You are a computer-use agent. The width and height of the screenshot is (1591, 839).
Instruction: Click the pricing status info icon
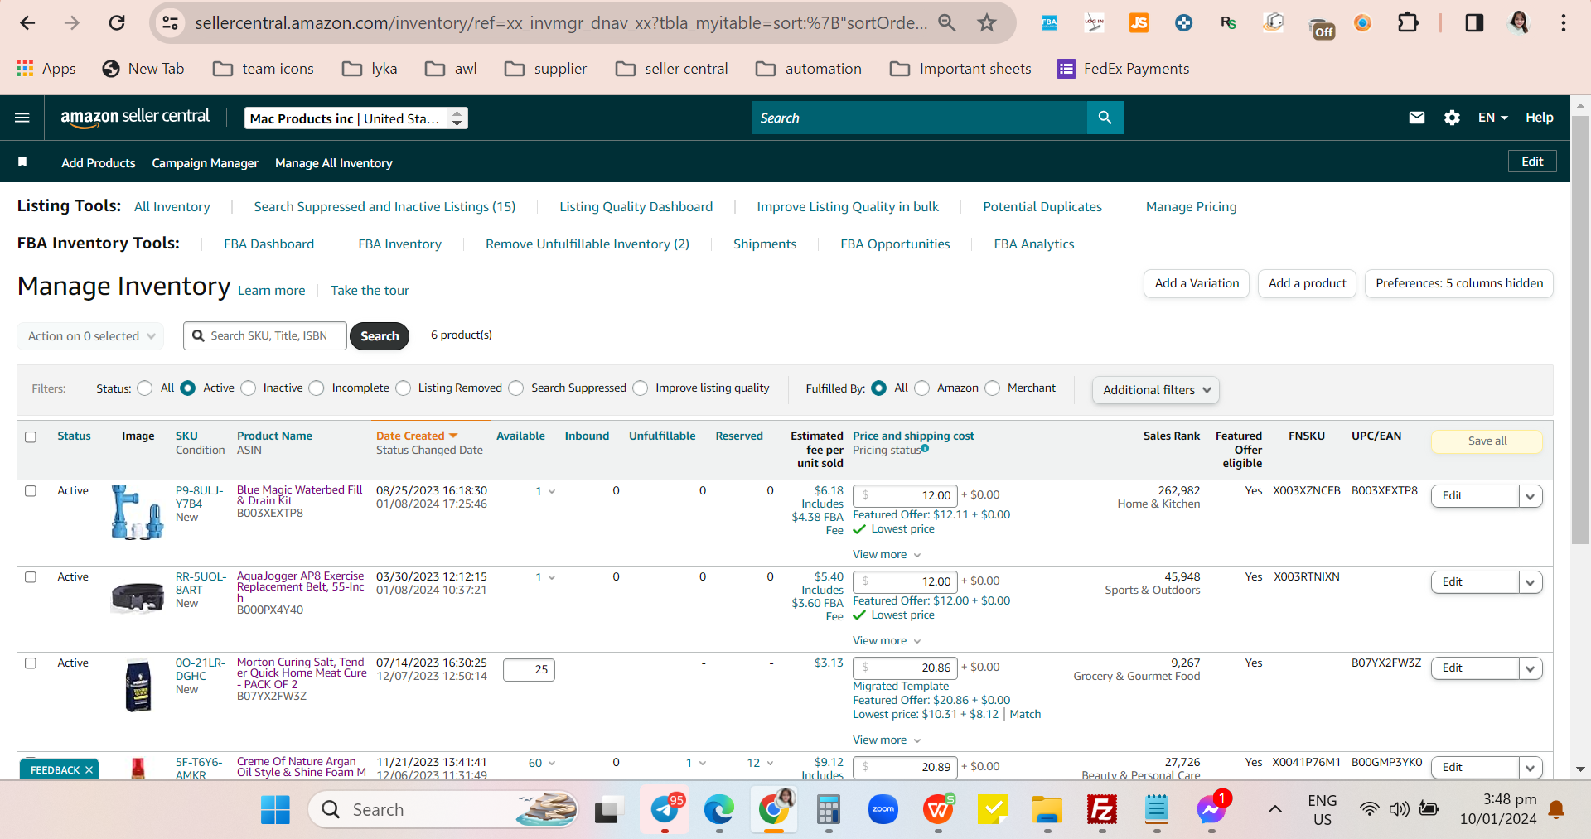pyautogui.click(x=925, y=449)
